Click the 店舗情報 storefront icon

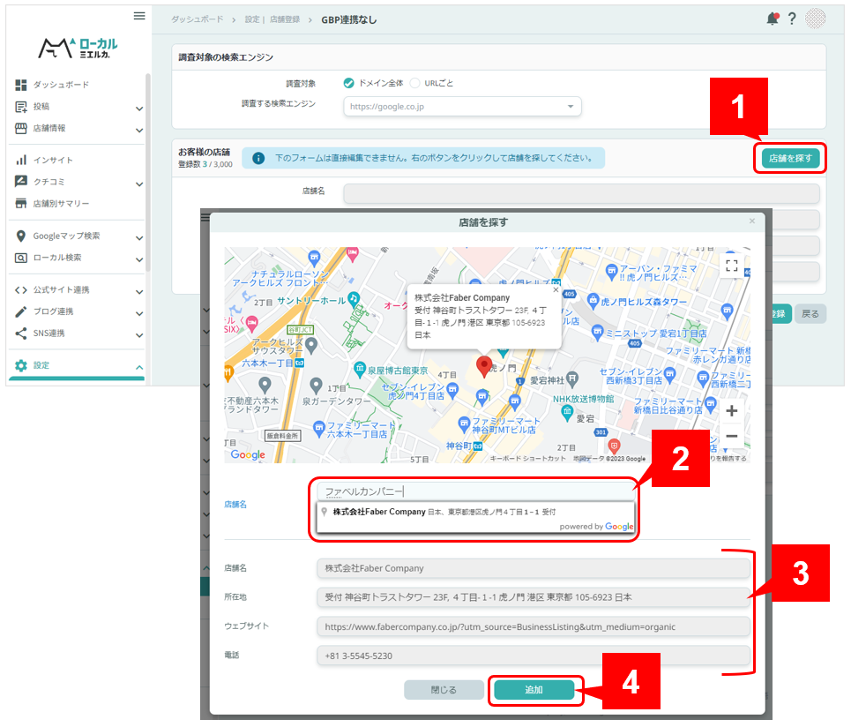tap(20, 128)
